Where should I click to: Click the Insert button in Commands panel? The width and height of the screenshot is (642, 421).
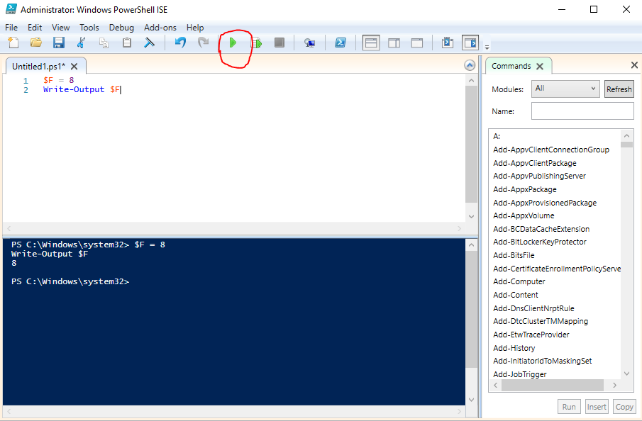click(597, 407)
